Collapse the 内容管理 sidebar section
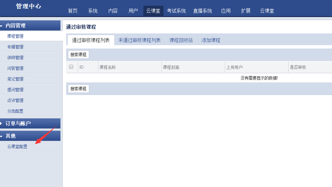The height and width of the screenshot is (187, 332). point(30,25)
